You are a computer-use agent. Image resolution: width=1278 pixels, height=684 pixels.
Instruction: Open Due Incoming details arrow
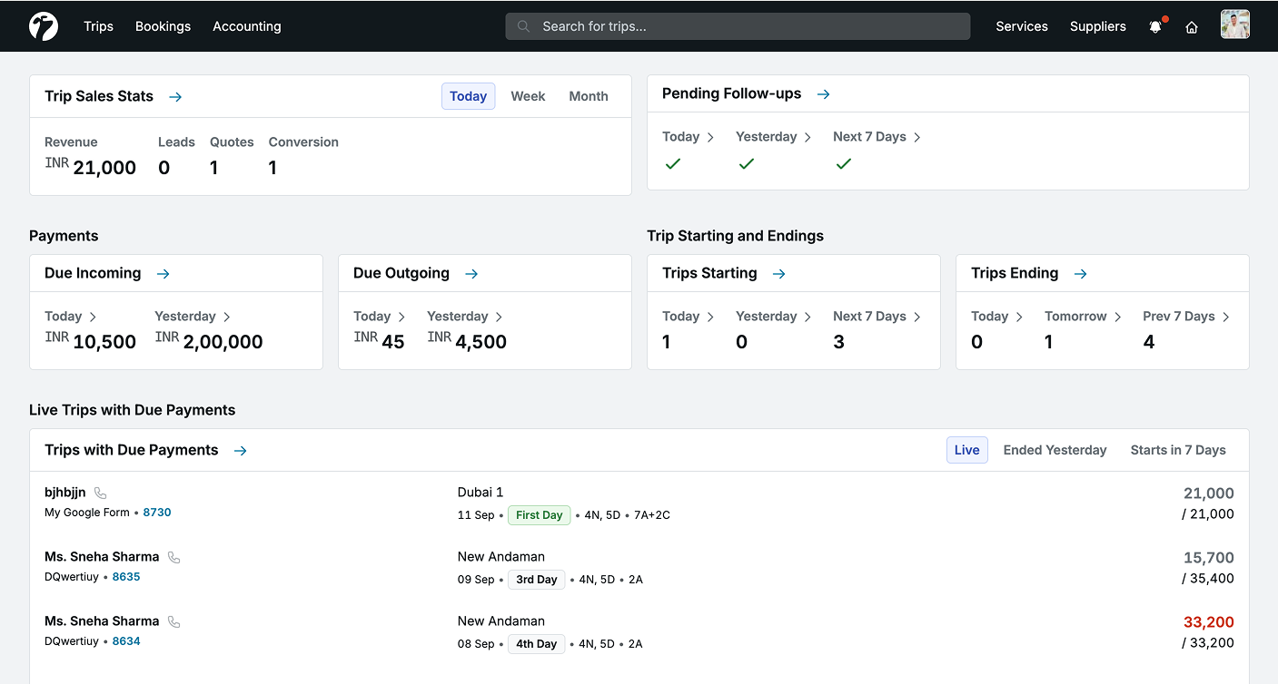(163, 273)
